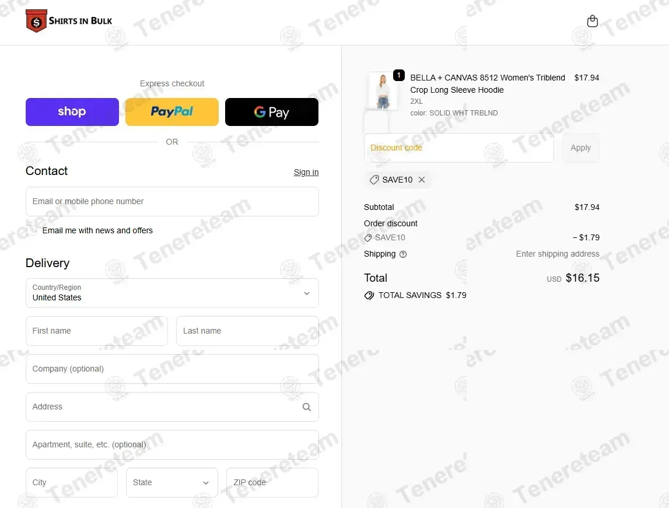Follow the Sign in link
This screenshot has height=508, width=669.
[306, 172]
